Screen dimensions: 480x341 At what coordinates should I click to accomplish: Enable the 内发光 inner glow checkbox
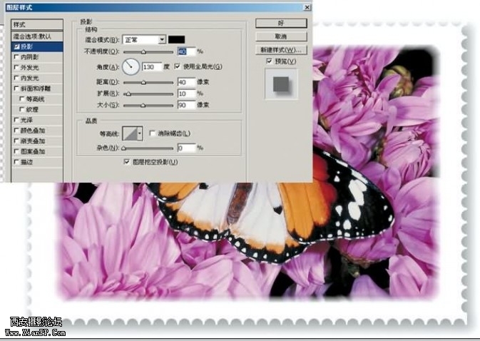click(x=16, y=78)
